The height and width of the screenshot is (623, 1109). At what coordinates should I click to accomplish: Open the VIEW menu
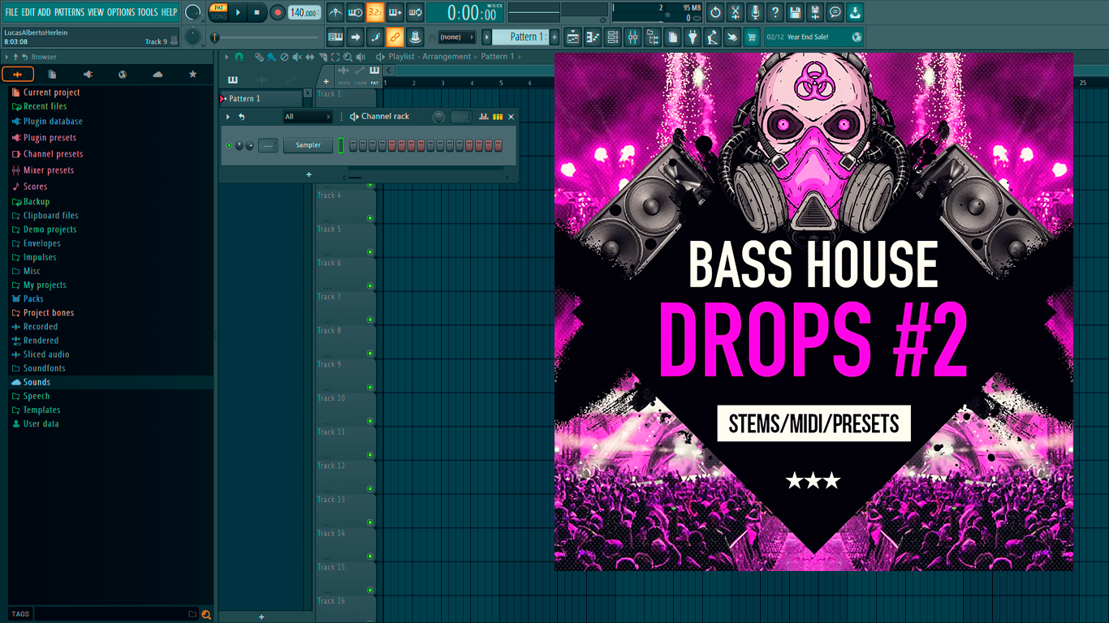click(x=96, y=12)
